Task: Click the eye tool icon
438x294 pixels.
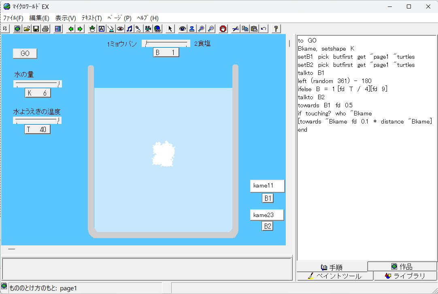Action: [x=183, y=29]
